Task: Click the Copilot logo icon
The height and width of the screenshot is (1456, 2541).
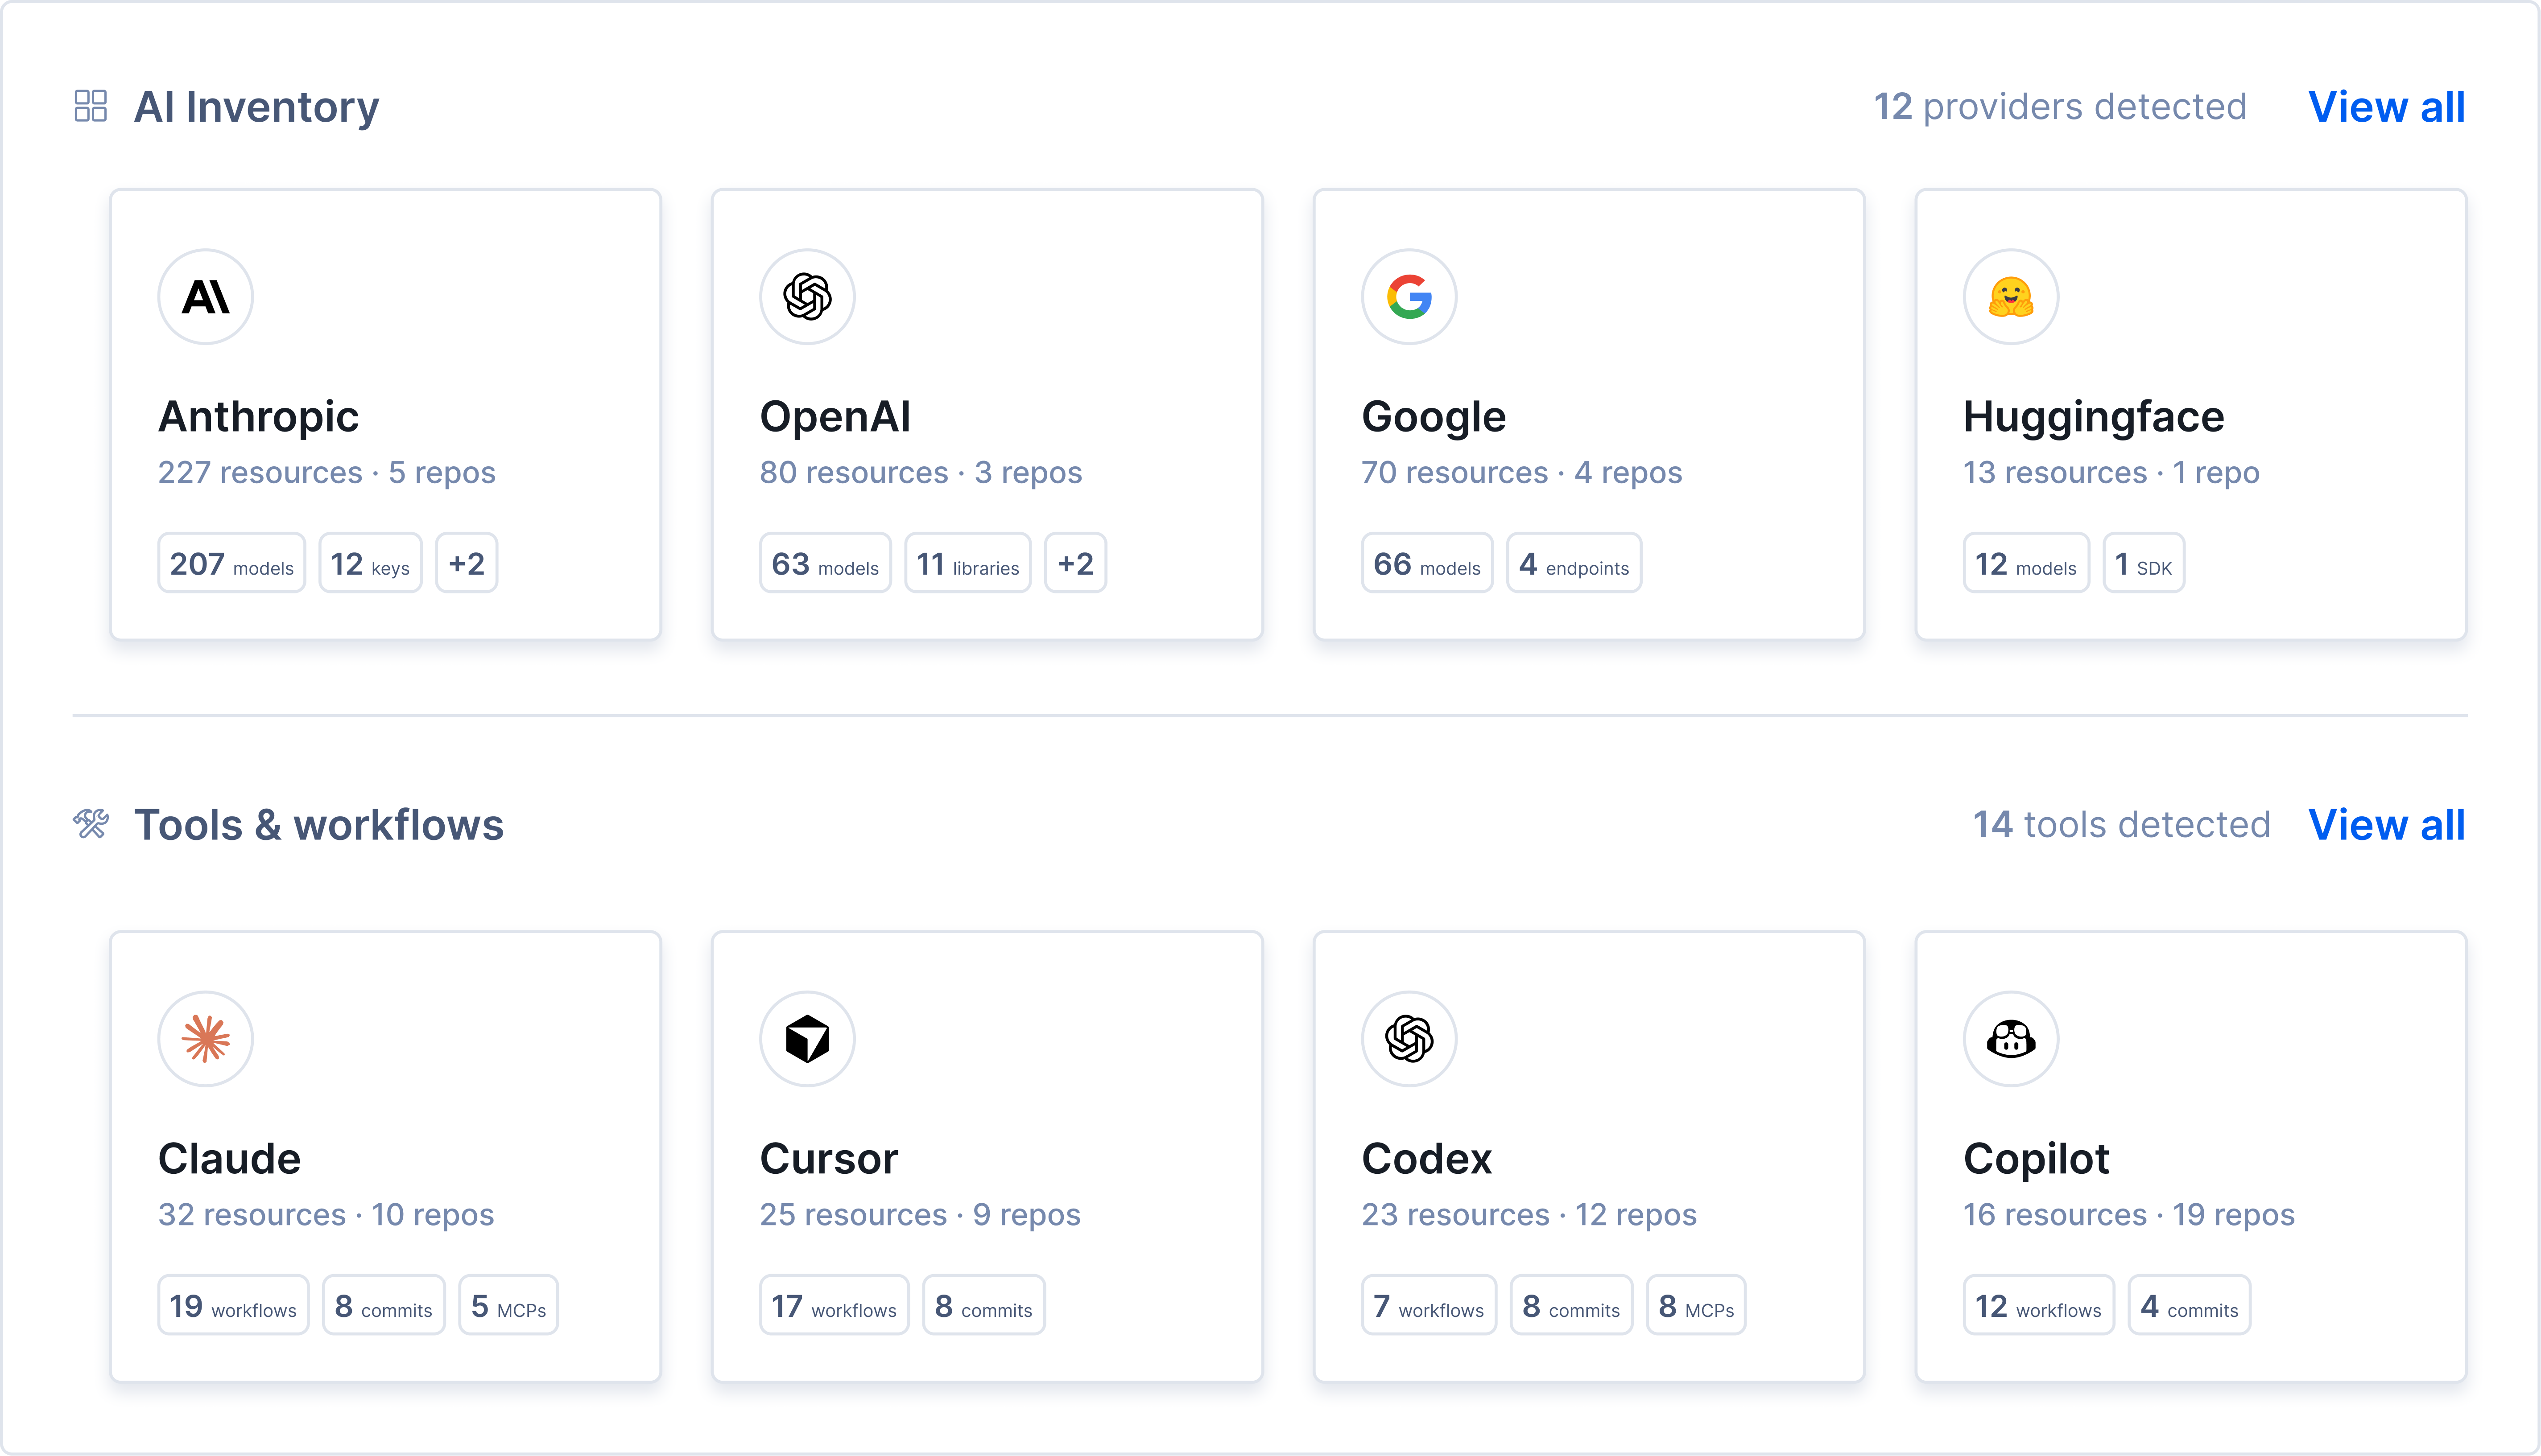Action: coord(2011,1039)
